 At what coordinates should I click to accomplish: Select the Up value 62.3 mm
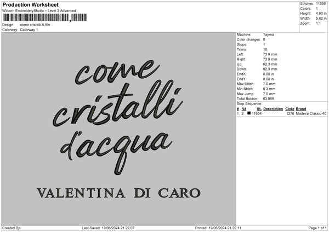270,64
